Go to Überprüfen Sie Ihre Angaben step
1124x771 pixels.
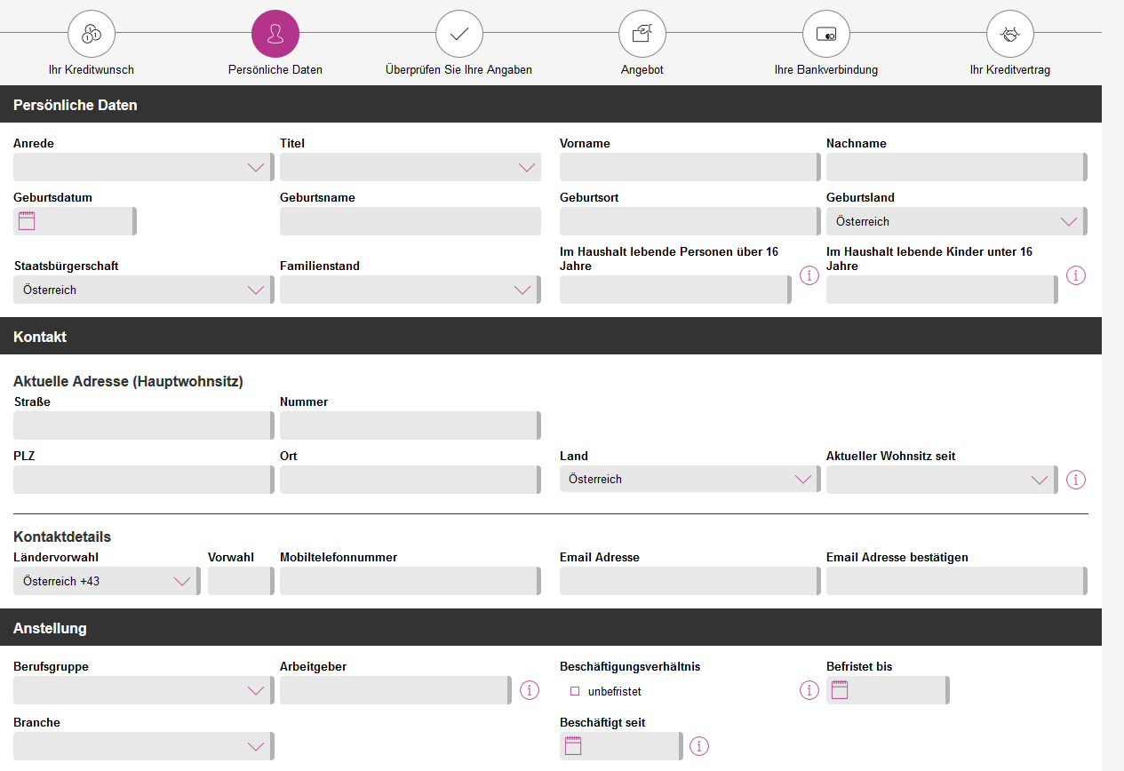tap(458, 34)
